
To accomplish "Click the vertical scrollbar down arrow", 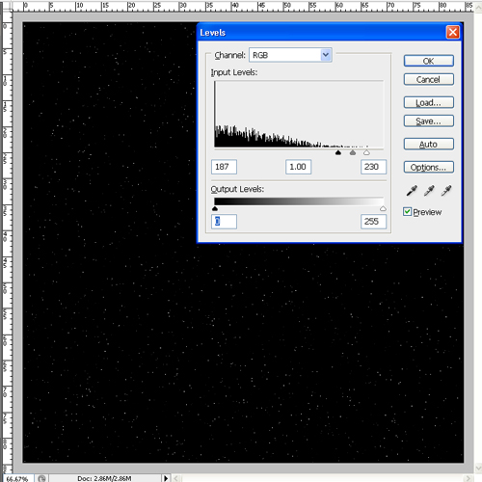I will click(478, 468).
